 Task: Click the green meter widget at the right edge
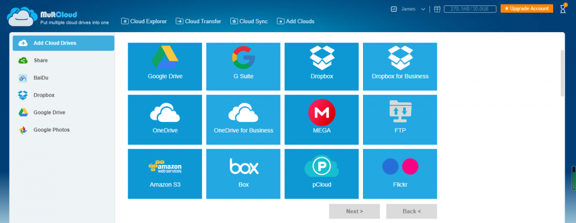click(574, 178)
